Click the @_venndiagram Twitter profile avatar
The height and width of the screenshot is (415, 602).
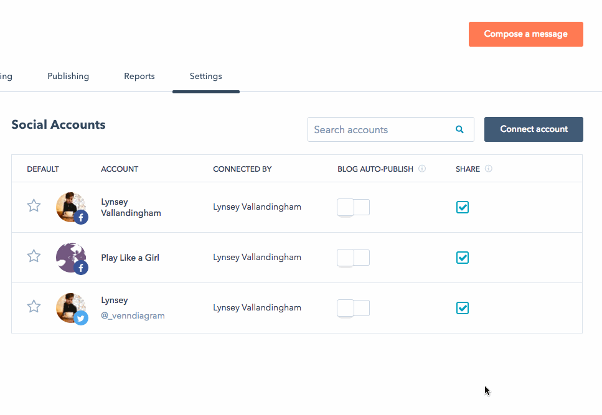71,308
